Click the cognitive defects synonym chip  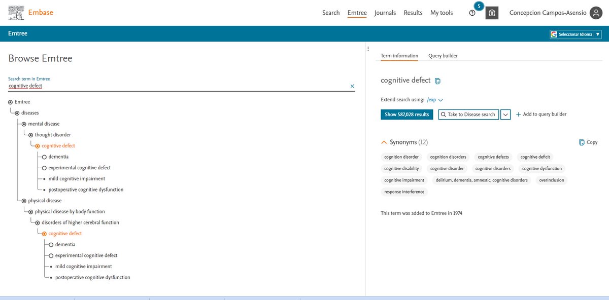pyautogui.click(x=493, y=157)
